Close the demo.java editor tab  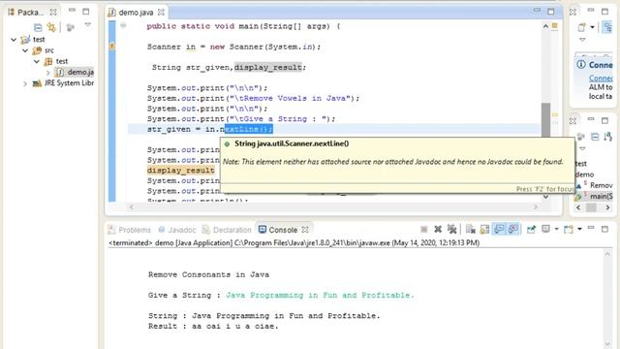161,13
